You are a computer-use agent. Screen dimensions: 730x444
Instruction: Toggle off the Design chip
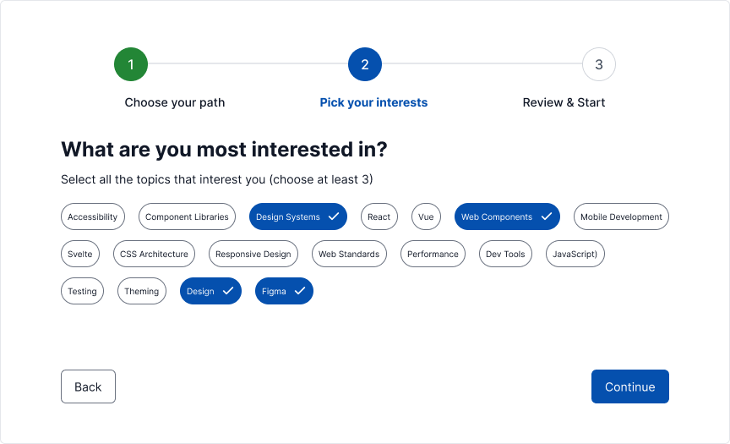(x=210, y=291)
